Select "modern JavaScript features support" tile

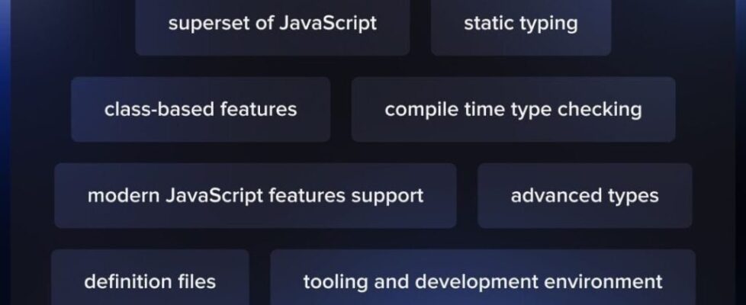[255, 196]
